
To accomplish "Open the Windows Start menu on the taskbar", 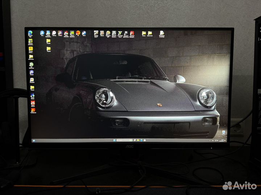I will coord(114,140).
